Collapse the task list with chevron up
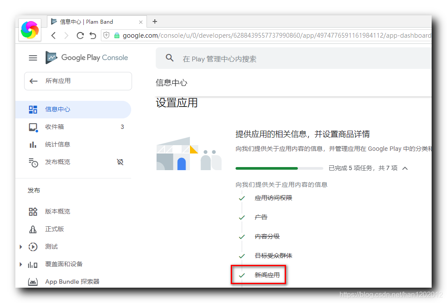Image resolution: width=447 pixels, height=303 pixels. [405, 168]
